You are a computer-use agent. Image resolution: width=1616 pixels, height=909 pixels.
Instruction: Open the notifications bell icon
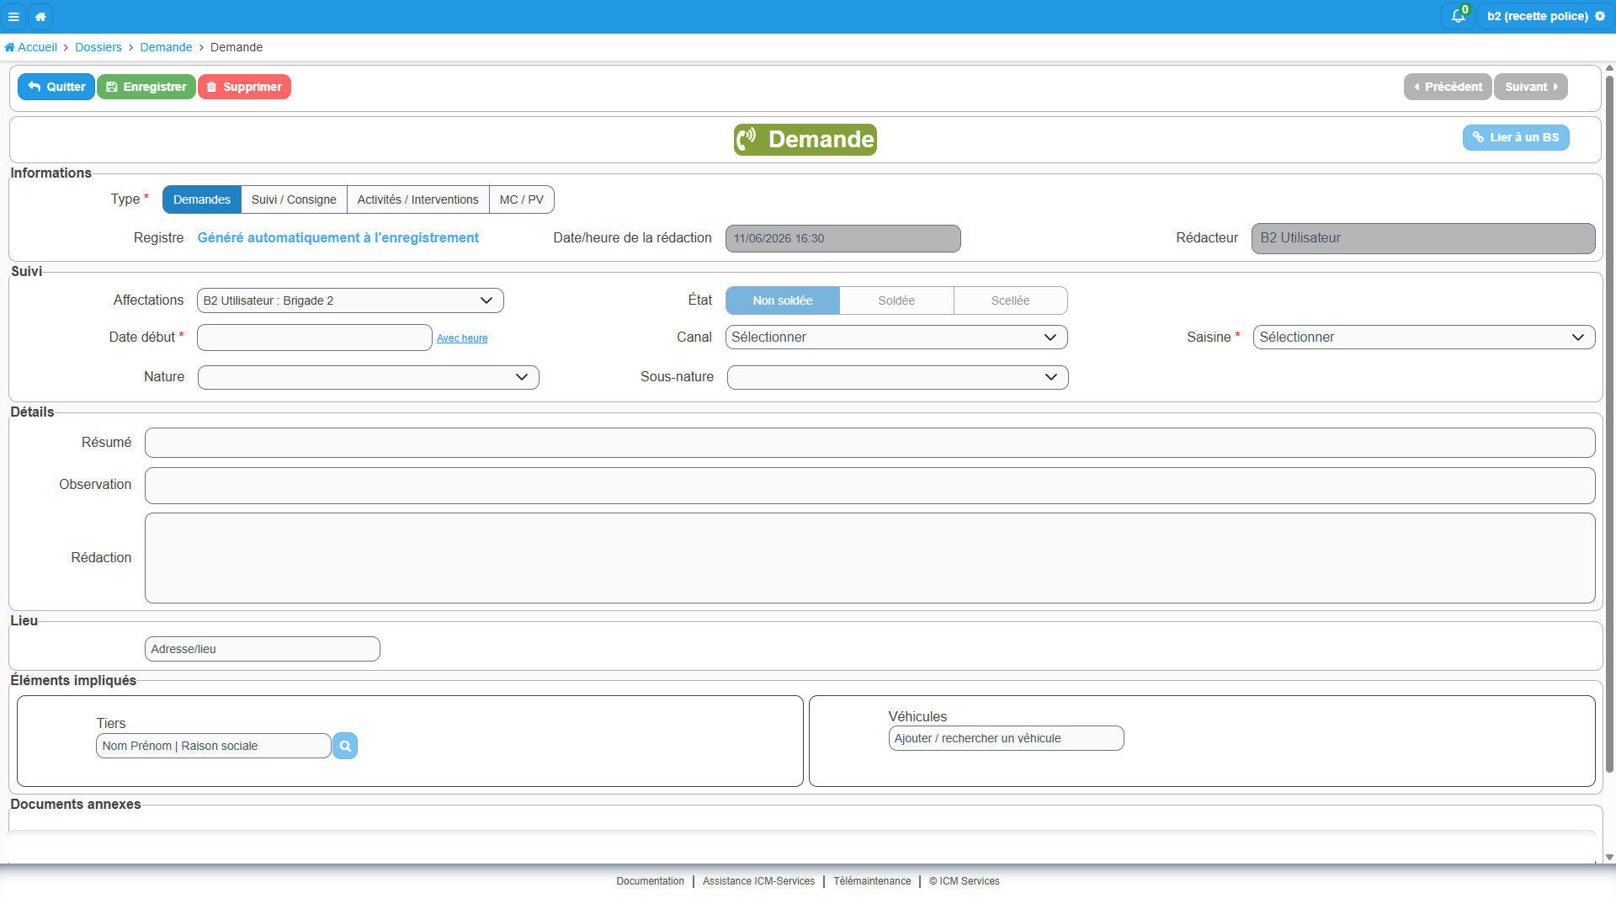(1458, 16)
